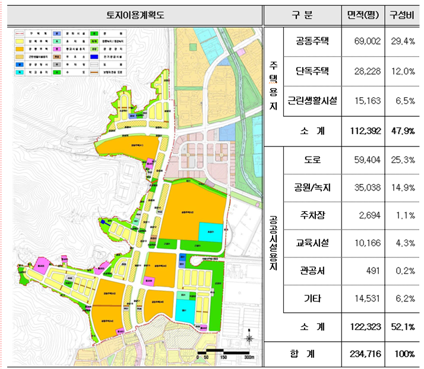424x369 pixels.
Task: Click the 29.4% ratio cell
Action: (x=403, y=42)
